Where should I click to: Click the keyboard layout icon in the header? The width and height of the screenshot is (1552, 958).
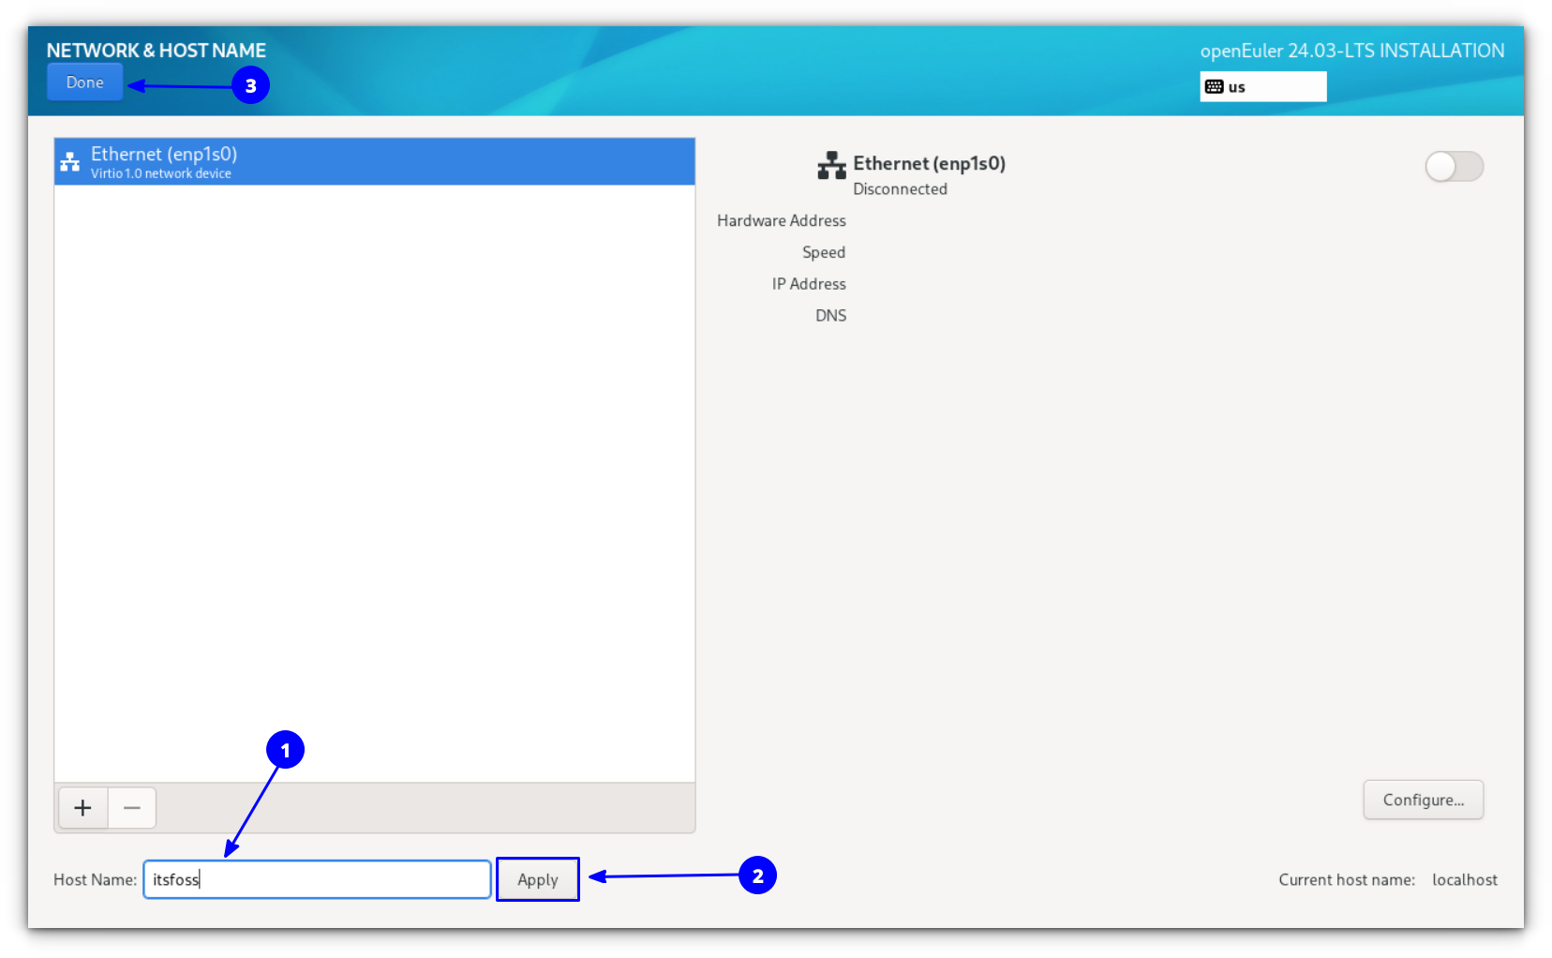1216,85
